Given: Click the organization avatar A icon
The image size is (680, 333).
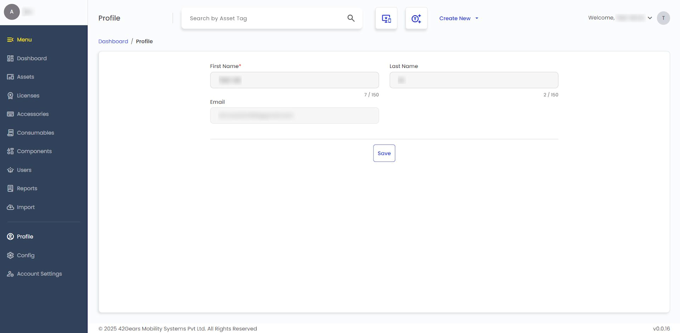Looking at the screenshot, I should point(12,12).
